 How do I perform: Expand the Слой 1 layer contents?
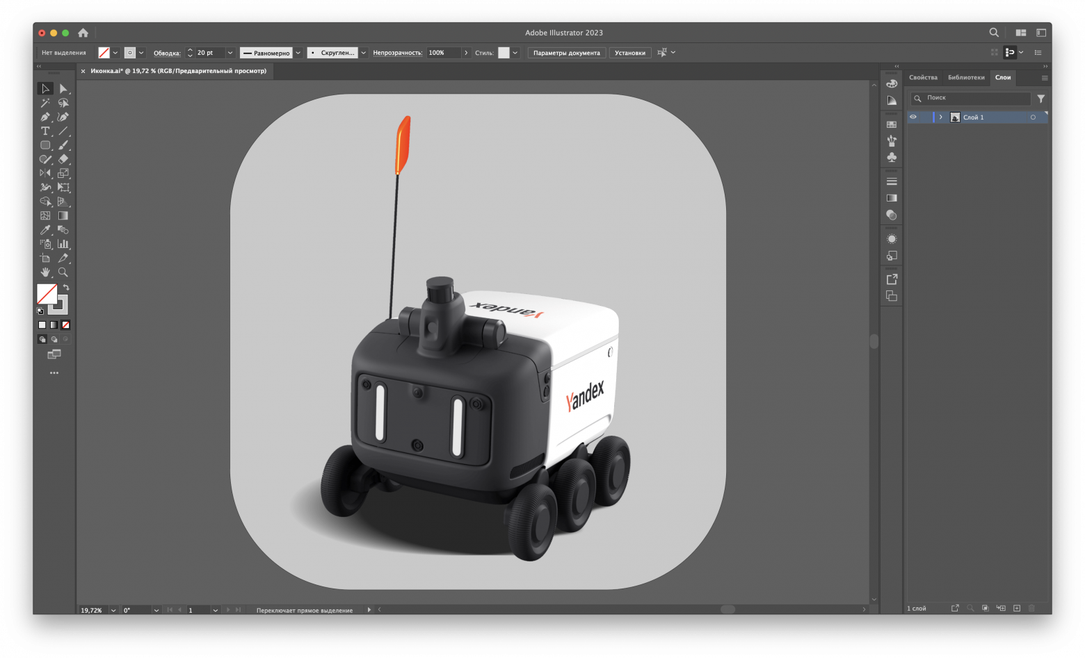point(941,117)
